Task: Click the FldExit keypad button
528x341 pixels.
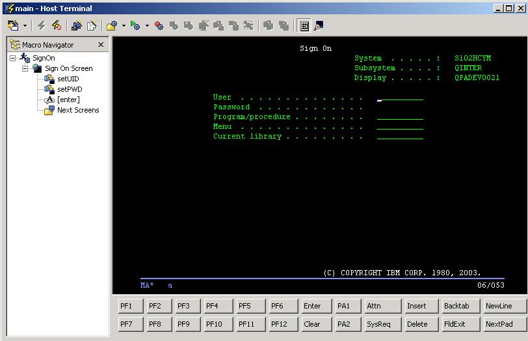Action: [x=461, y=324]
